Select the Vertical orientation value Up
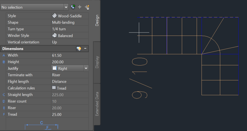 [54, 42]
